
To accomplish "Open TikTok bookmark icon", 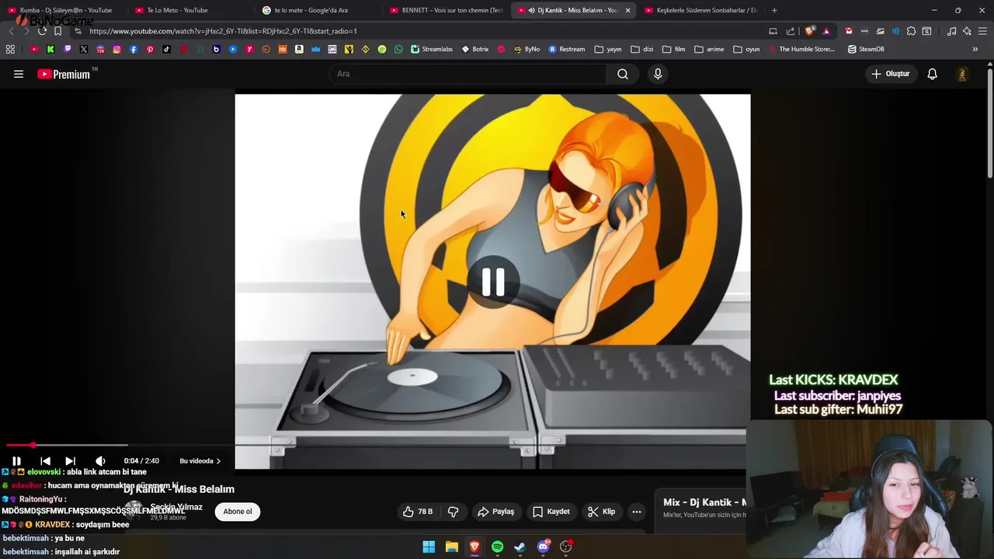I will pos(166,49).
